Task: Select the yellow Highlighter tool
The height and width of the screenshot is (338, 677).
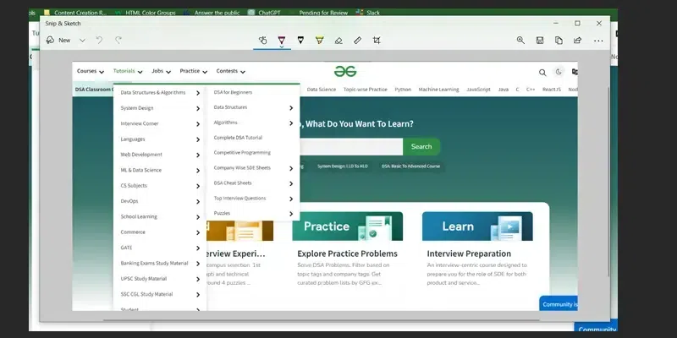Action: click(320, 40)
